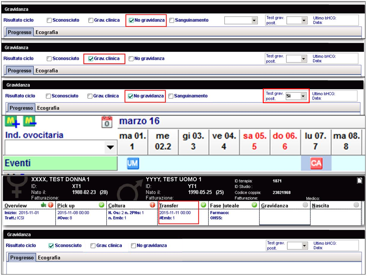
Task: Check Sanguinamento in the panel with Test grav. Si
Action: point(171,96)
